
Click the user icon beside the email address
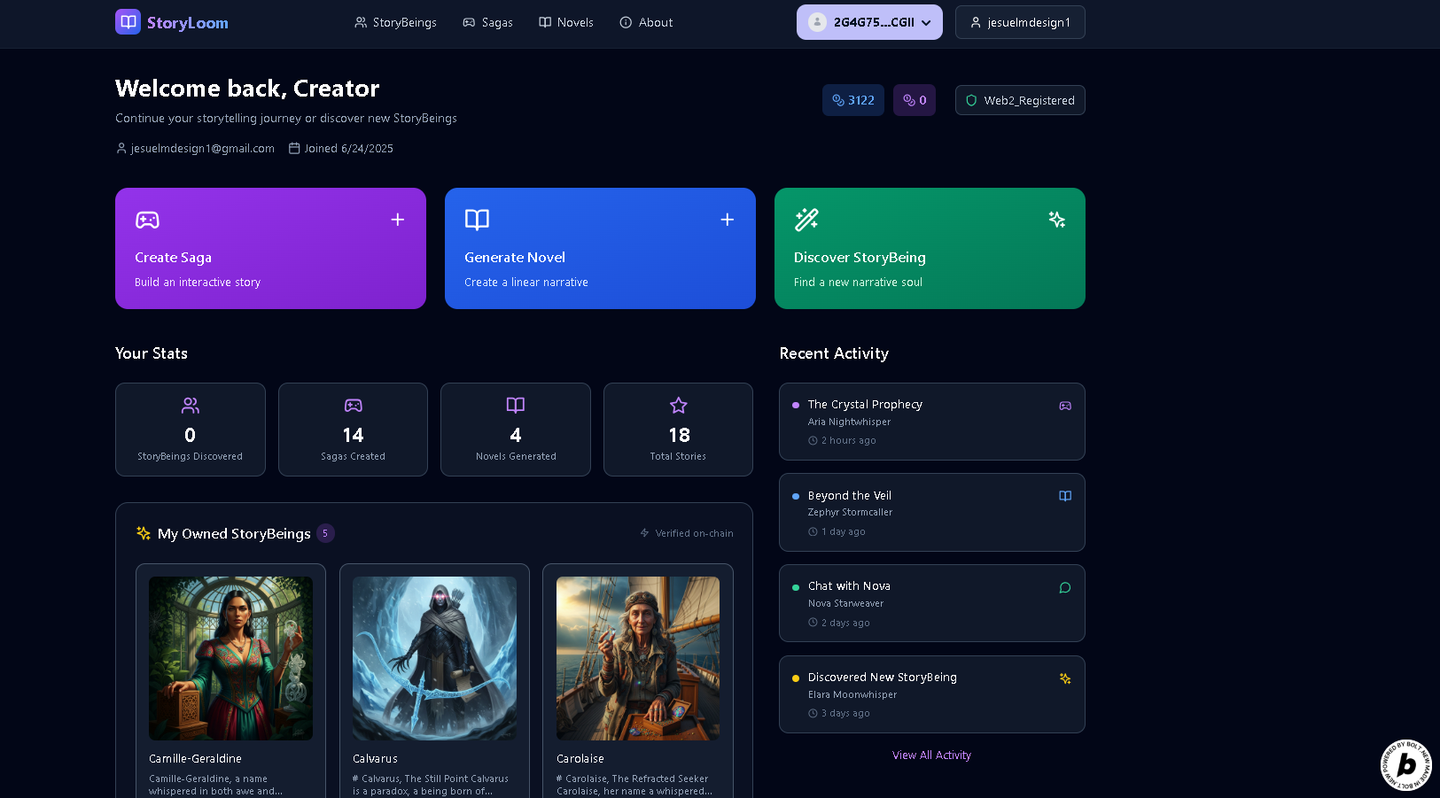coord(121,148)
